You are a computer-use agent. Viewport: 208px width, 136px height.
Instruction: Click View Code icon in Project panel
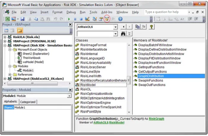point(6,31)
